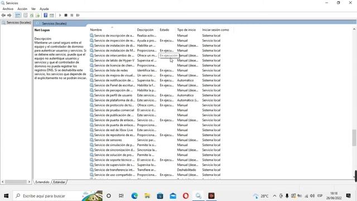This screenshot has height=201, width=357.
Task: Click the microphone tray icon
Action: (x=287, y=196)
